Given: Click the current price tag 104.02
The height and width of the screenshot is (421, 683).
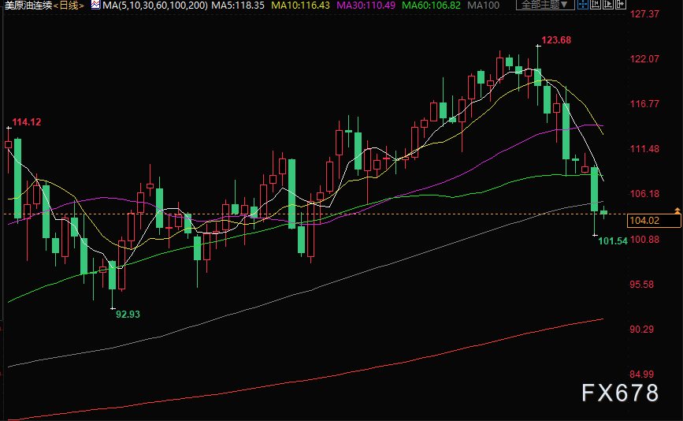Looking at the screenshot, I should [654, 221].
